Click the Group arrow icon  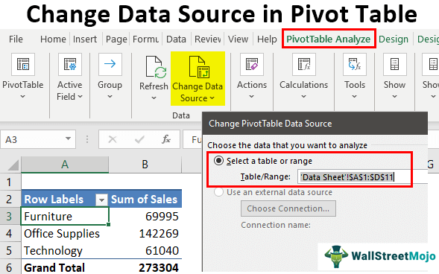110,64
